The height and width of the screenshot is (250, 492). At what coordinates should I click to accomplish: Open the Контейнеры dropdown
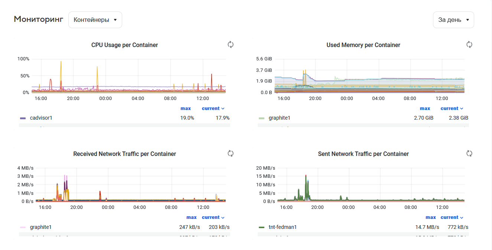tap(95, 20)
